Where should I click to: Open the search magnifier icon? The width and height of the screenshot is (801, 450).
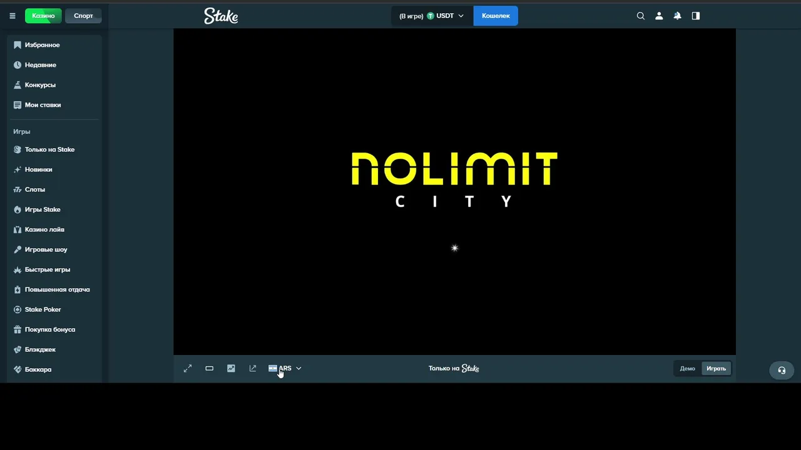[641, 16]
